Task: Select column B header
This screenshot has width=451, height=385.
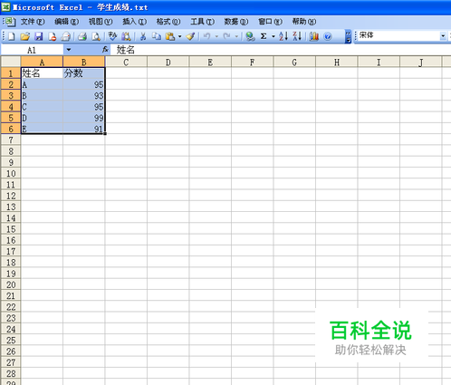Action: (x=84, y=63)
